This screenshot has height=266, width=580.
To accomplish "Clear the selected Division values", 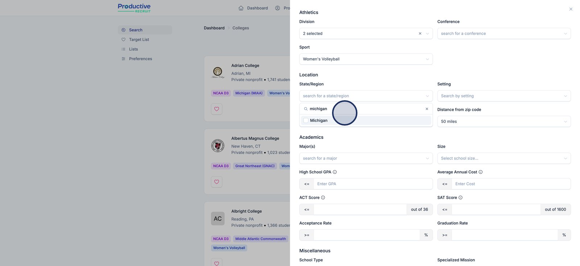I will coord(420,34).
